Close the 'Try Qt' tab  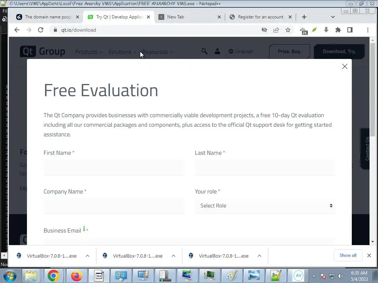point(148,17)
